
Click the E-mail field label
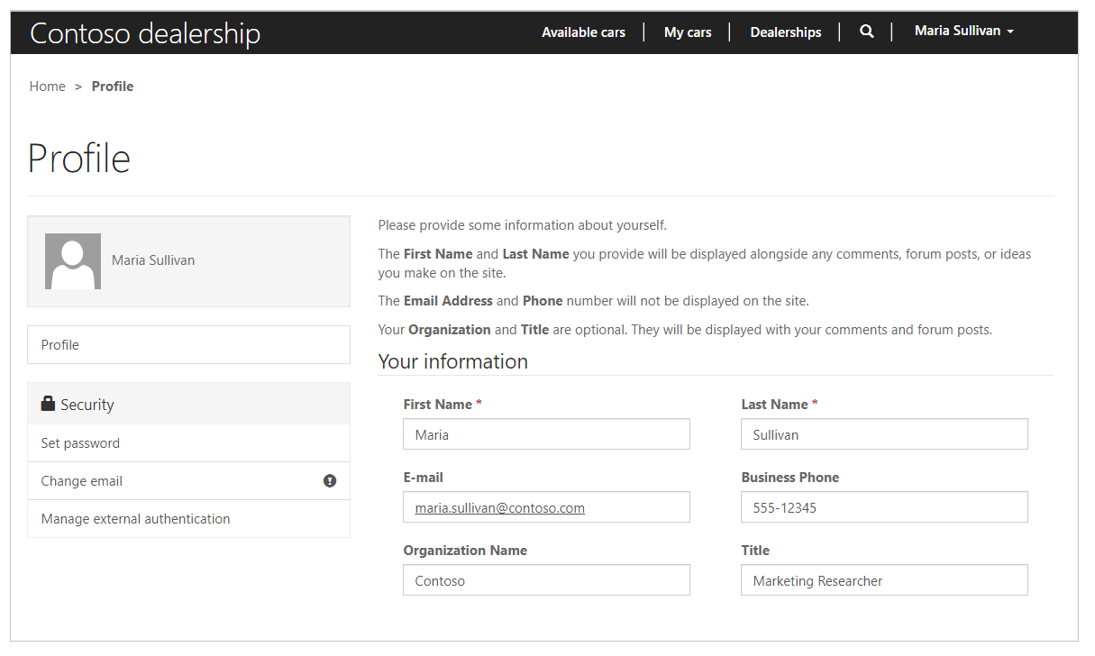click(x=424, y=478)
